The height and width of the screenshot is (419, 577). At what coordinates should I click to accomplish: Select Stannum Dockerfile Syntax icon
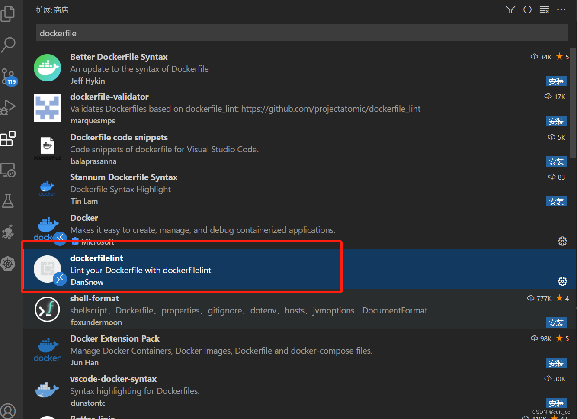point(47,188)
